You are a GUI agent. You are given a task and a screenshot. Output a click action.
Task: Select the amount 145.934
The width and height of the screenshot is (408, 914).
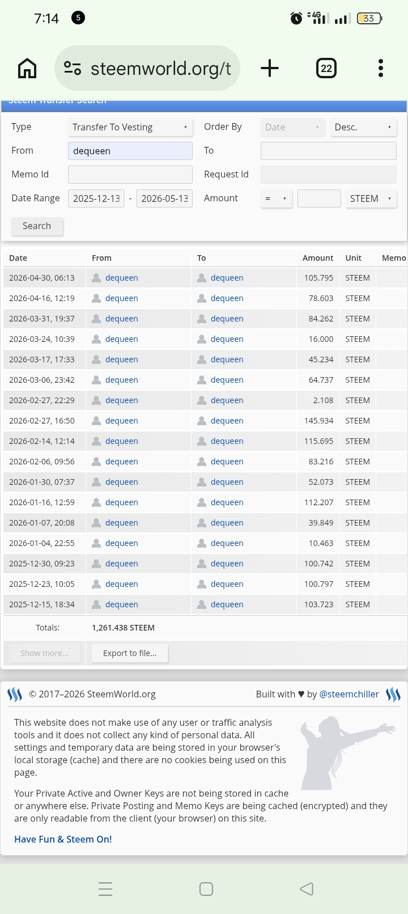pyautogui.click(x=319, y=421)
